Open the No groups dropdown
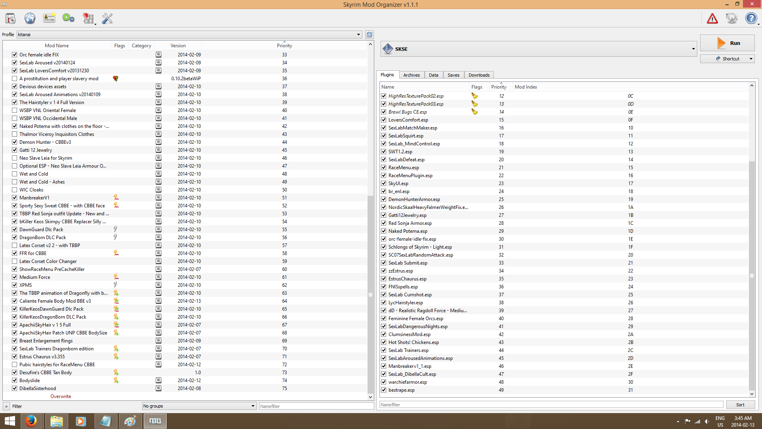Viewport: 762px width, 429px height. (x=199, y=406)
